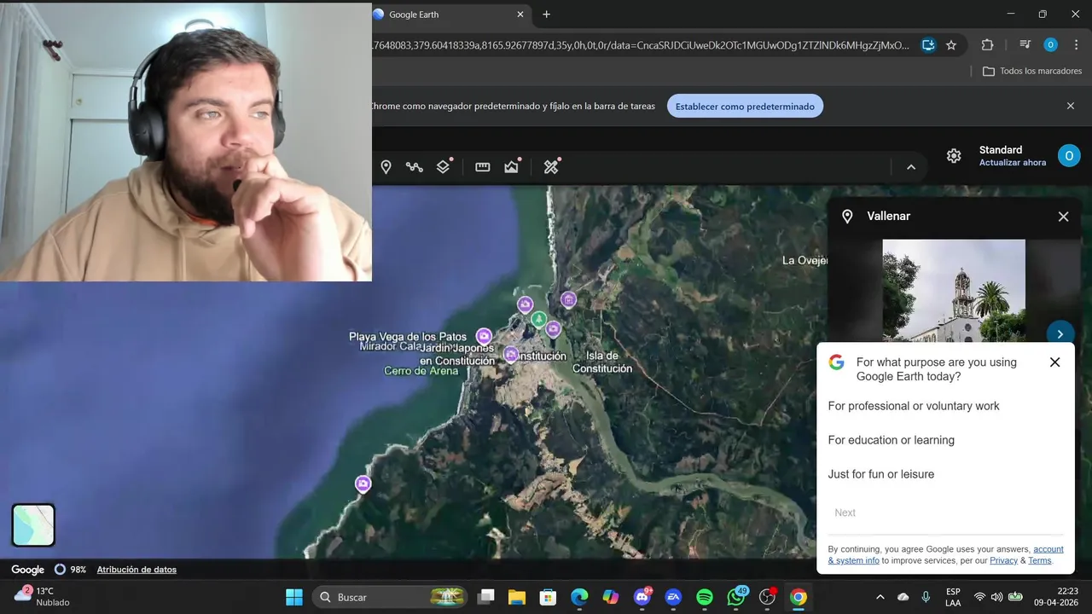Select the Draw path or polygon tool

(415, 167)
